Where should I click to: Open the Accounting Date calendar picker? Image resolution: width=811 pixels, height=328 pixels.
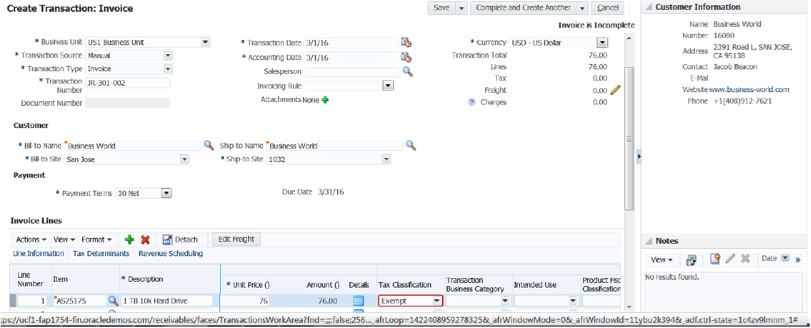(x=406, y=57)
